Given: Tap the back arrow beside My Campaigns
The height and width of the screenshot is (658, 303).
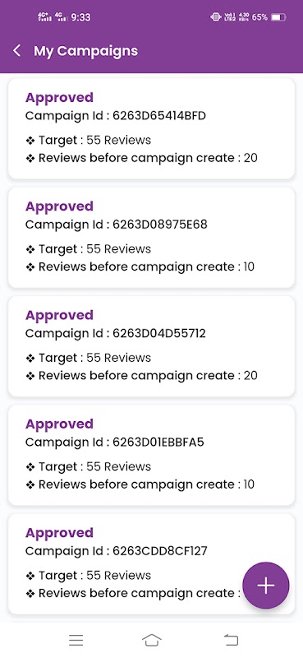Looking at the screenshot, I should 16,51.
